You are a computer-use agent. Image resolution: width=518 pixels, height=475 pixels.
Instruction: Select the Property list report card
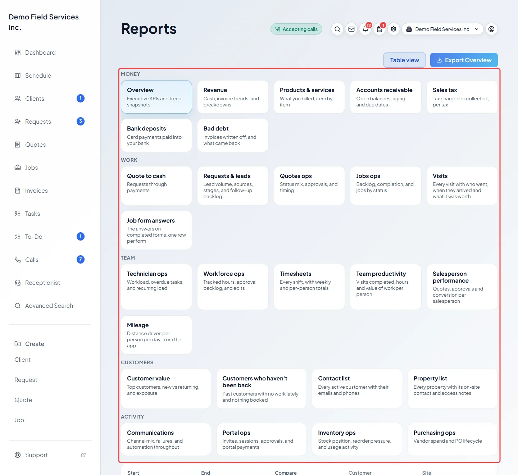453,389
